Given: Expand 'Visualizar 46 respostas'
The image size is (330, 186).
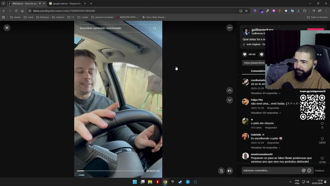Looking at the screenshot, I should click(266, 148).
